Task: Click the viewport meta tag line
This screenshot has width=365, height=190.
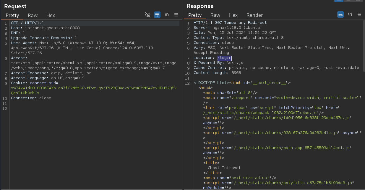Action: click(282, 98)
